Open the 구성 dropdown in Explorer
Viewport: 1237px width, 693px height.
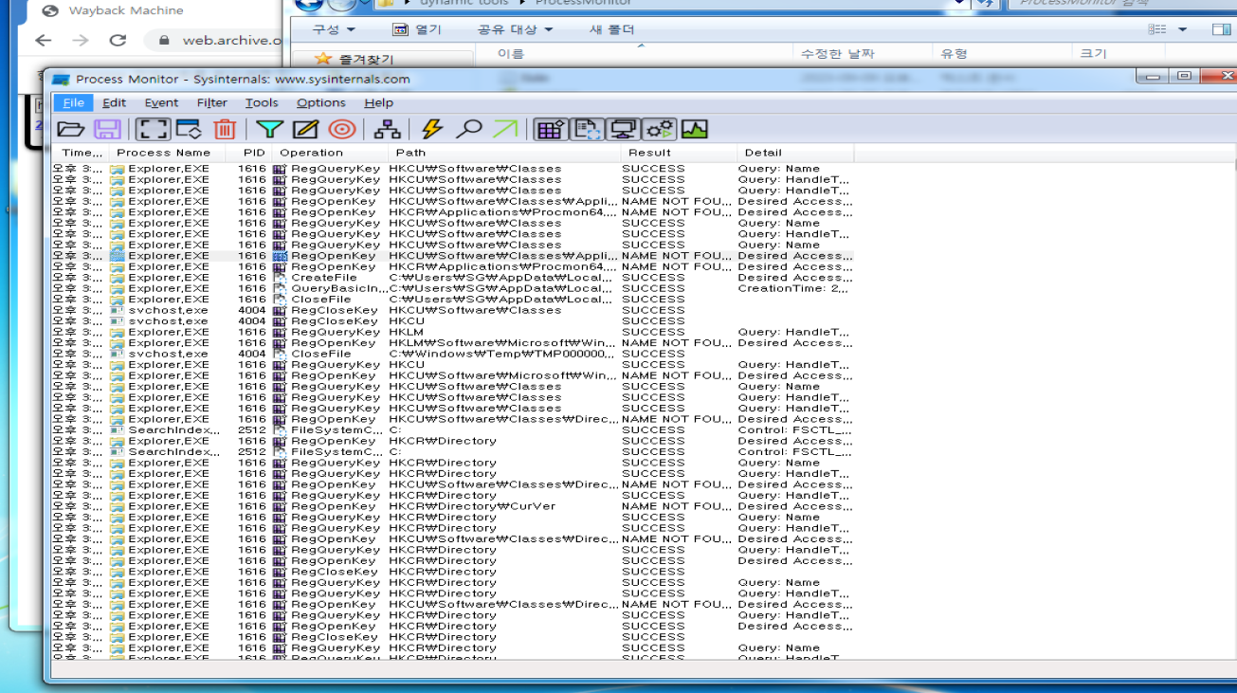[334, 29]
